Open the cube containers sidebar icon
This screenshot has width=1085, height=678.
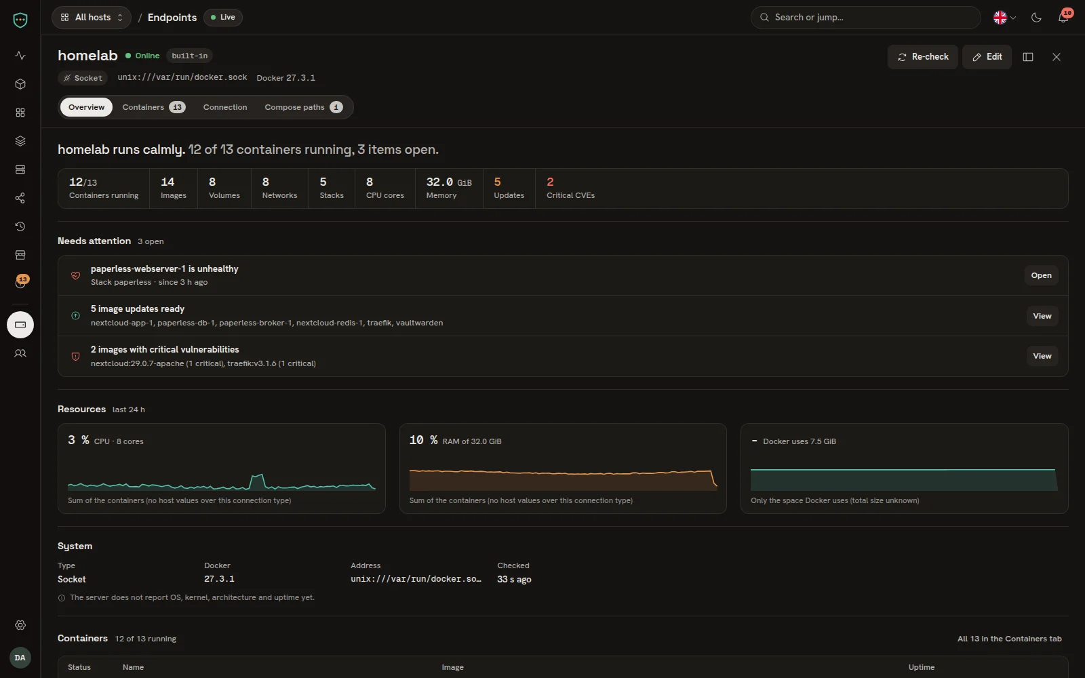[x=20, y=84]
